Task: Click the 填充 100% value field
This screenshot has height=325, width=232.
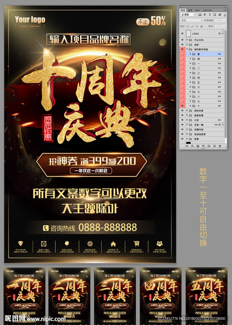Action: 218,26
